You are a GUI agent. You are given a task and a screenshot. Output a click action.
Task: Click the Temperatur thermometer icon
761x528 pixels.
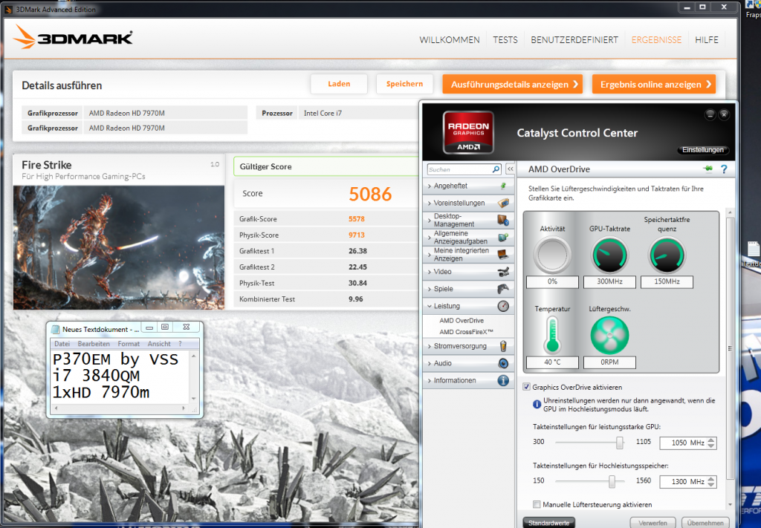coord(552,334)
